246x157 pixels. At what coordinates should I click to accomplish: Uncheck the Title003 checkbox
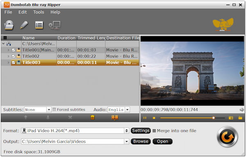pyautogui.click(x=14, y=62)
